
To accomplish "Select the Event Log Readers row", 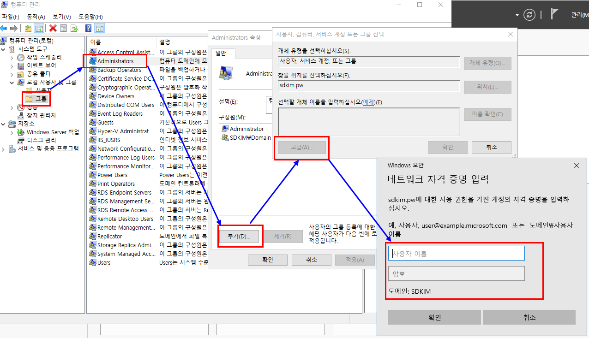I will click(x=120, y=114).
